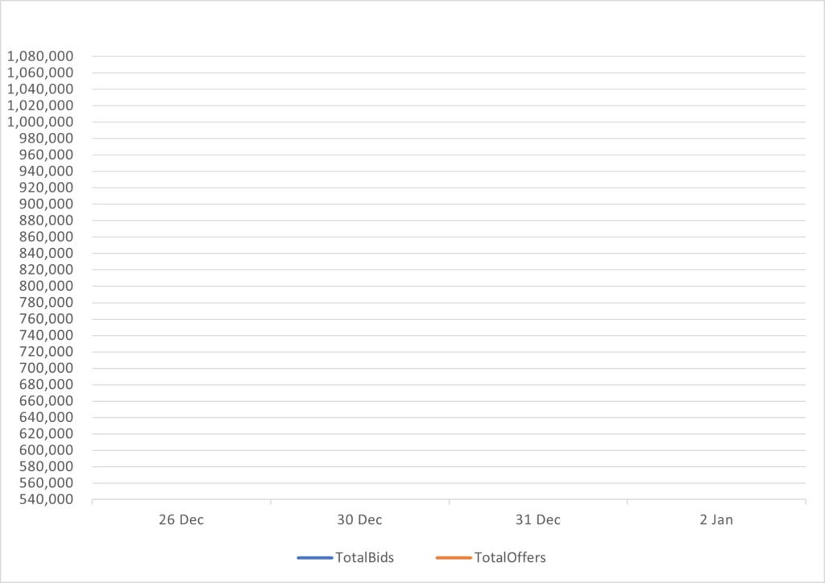Click the 900,000 y-axis label
The width and height of the screenshot is (825, 583).
click(45, 204)
